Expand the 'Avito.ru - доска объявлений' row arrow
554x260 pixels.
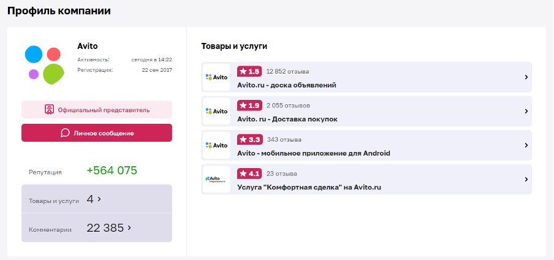click(526, 77)
